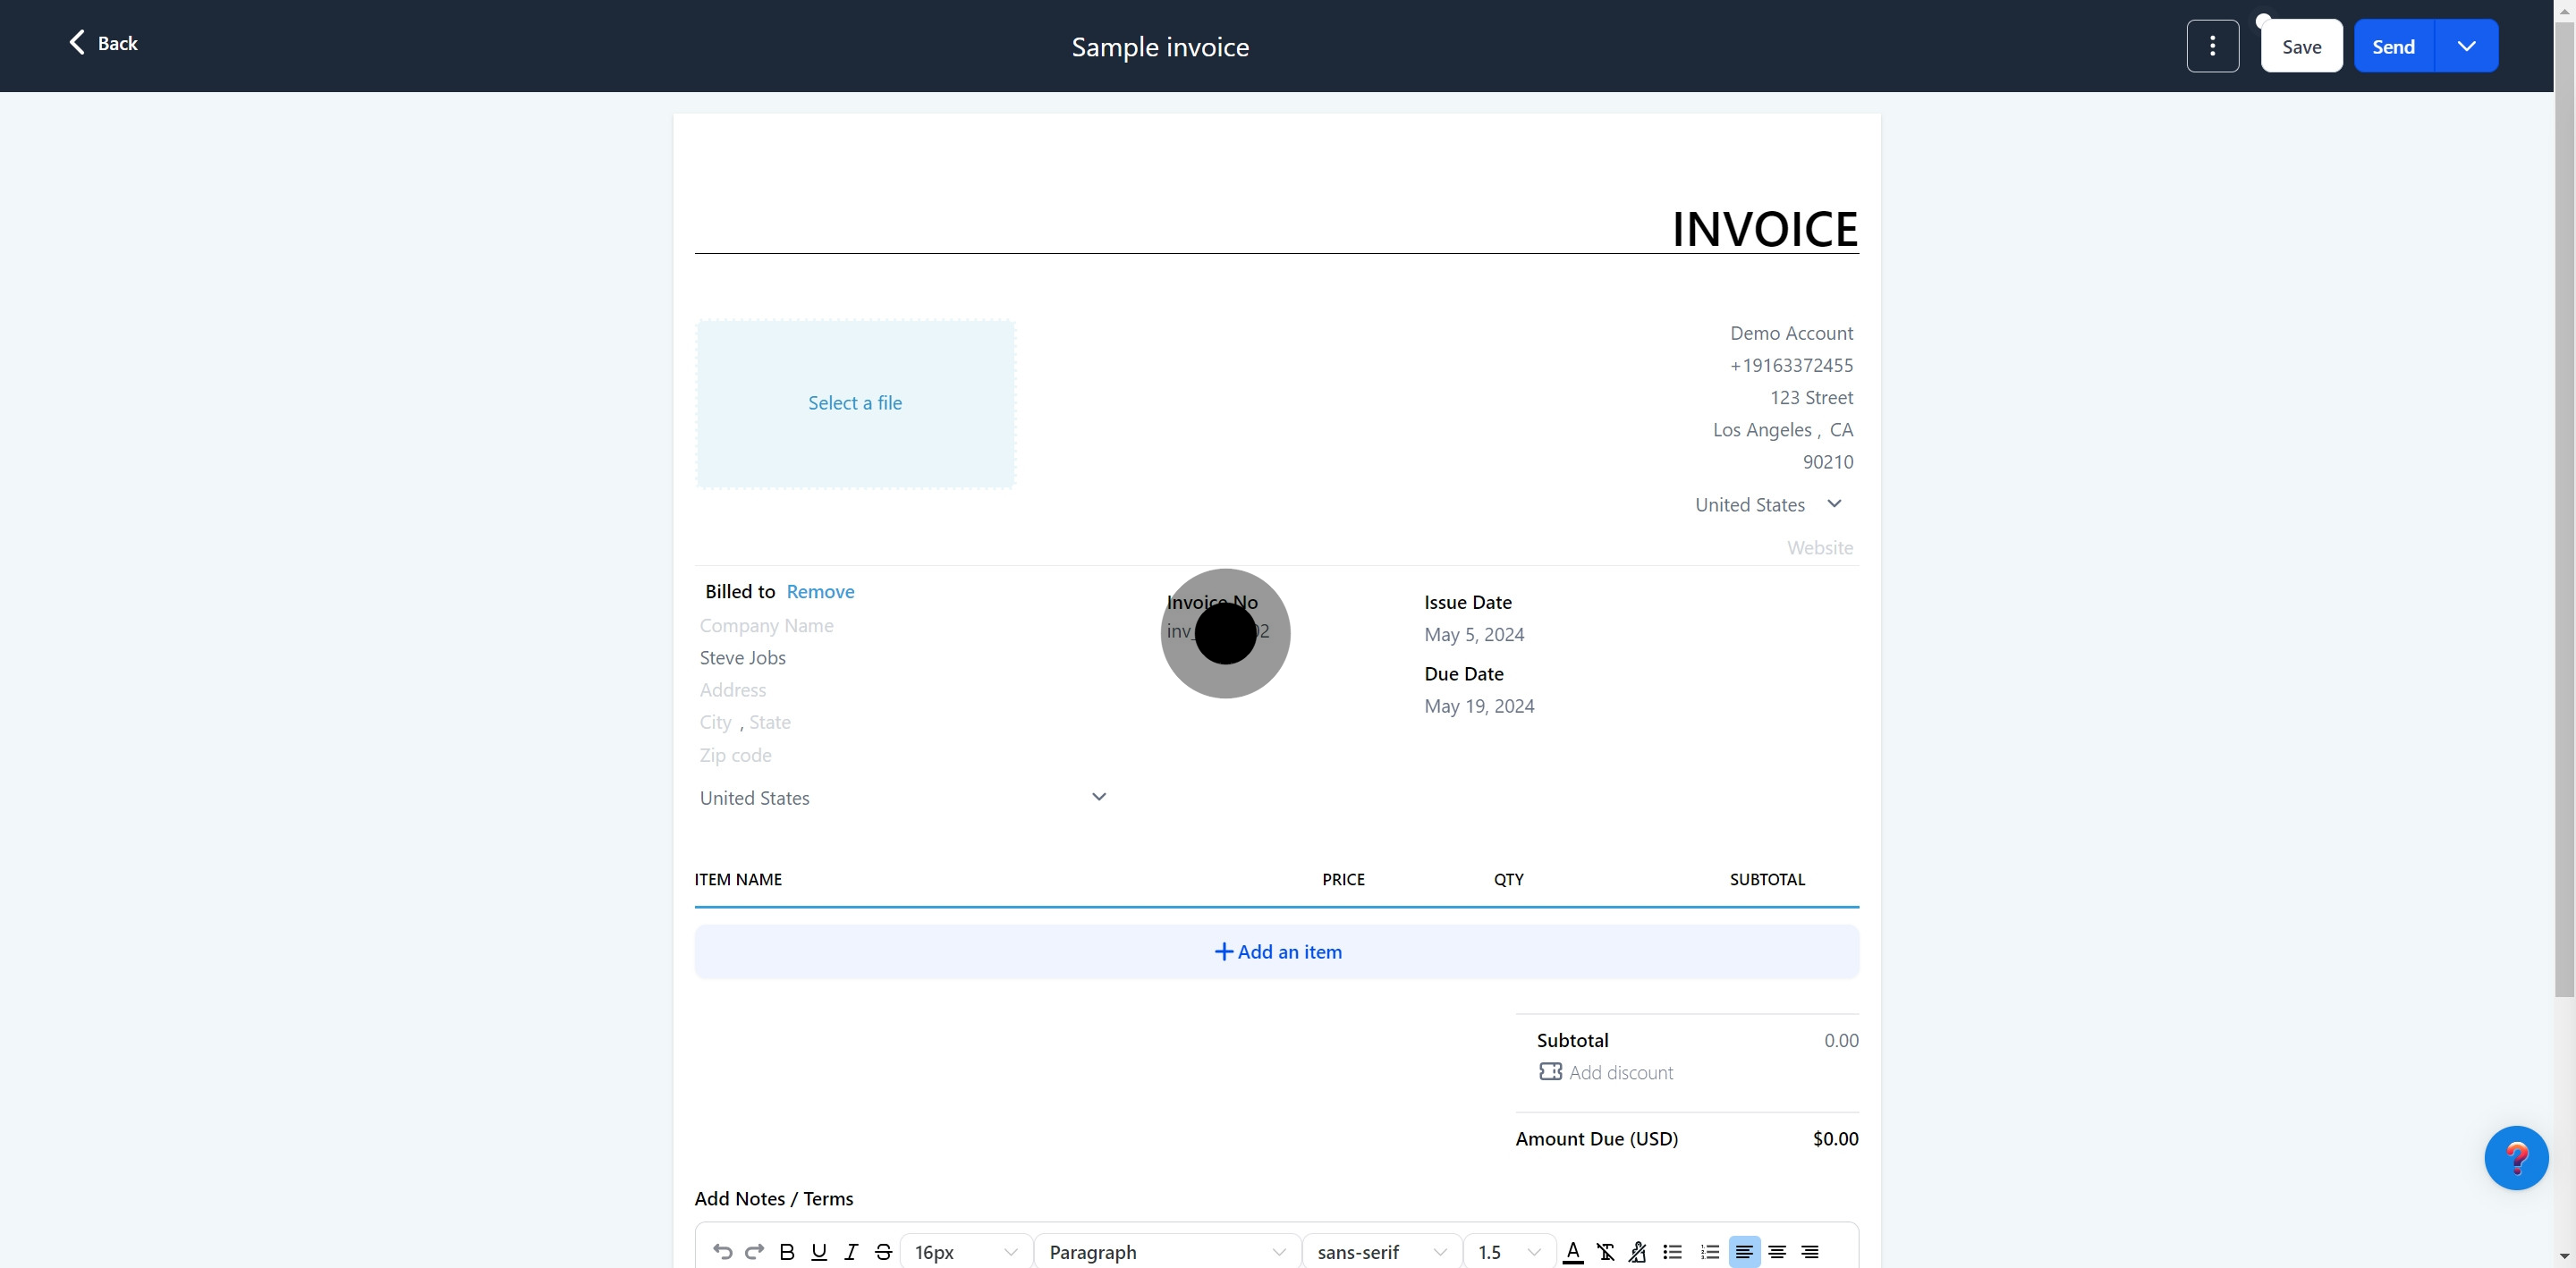Click the undo icon in notes editor

pos(722,1251)
